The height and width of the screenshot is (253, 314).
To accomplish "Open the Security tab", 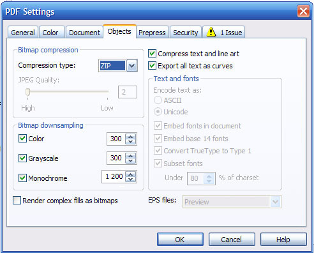I will [x=186, y=33].
